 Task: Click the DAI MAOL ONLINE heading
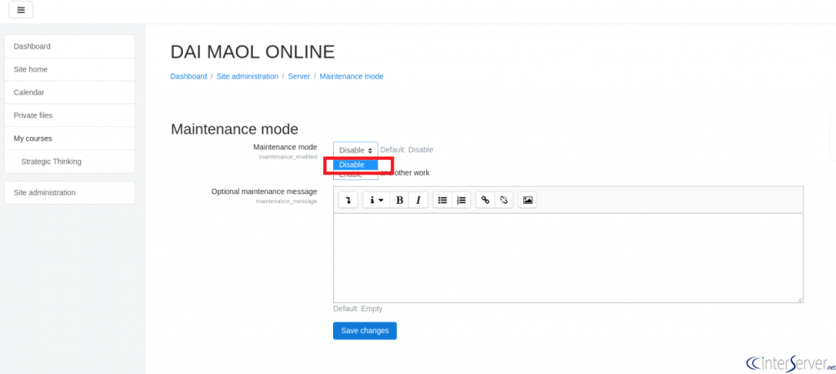(x=253, y=51)
